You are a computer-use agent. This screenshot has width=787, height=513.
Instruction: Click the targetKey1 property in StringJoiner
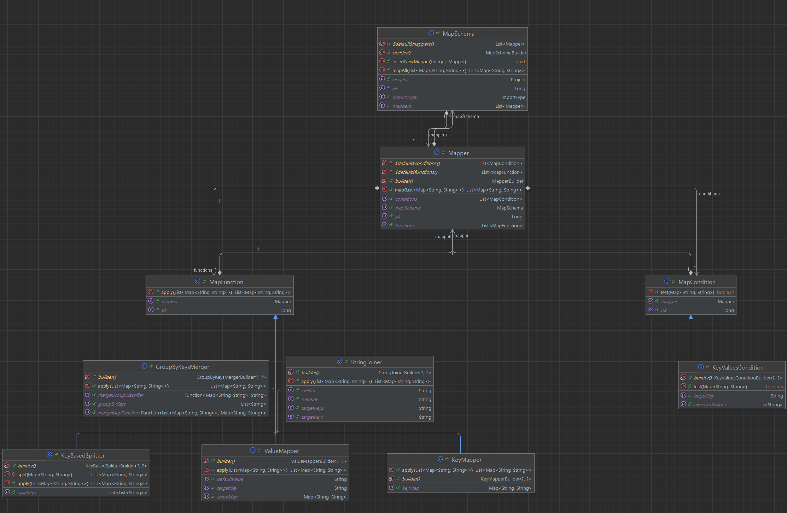tap(313, 417)
